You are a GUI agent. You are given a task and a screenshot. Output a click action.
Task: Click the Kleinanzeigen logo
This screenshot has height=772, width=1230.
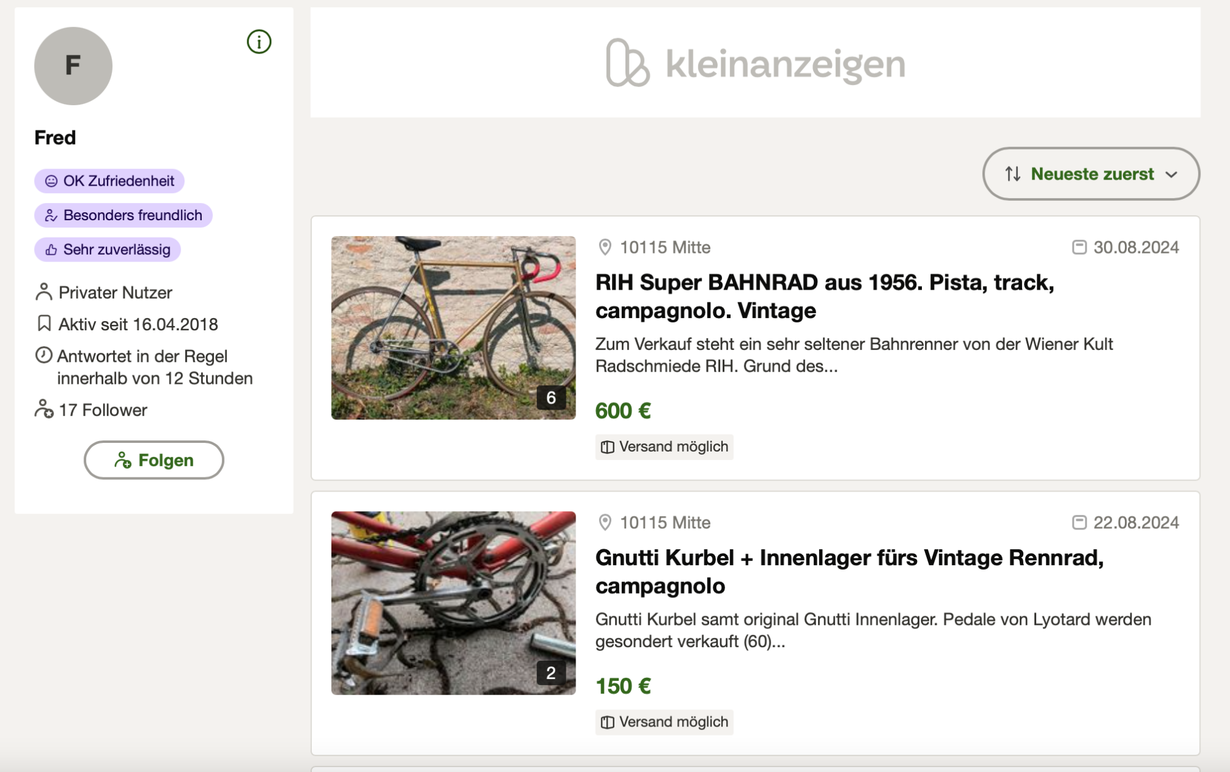point(755,63)
